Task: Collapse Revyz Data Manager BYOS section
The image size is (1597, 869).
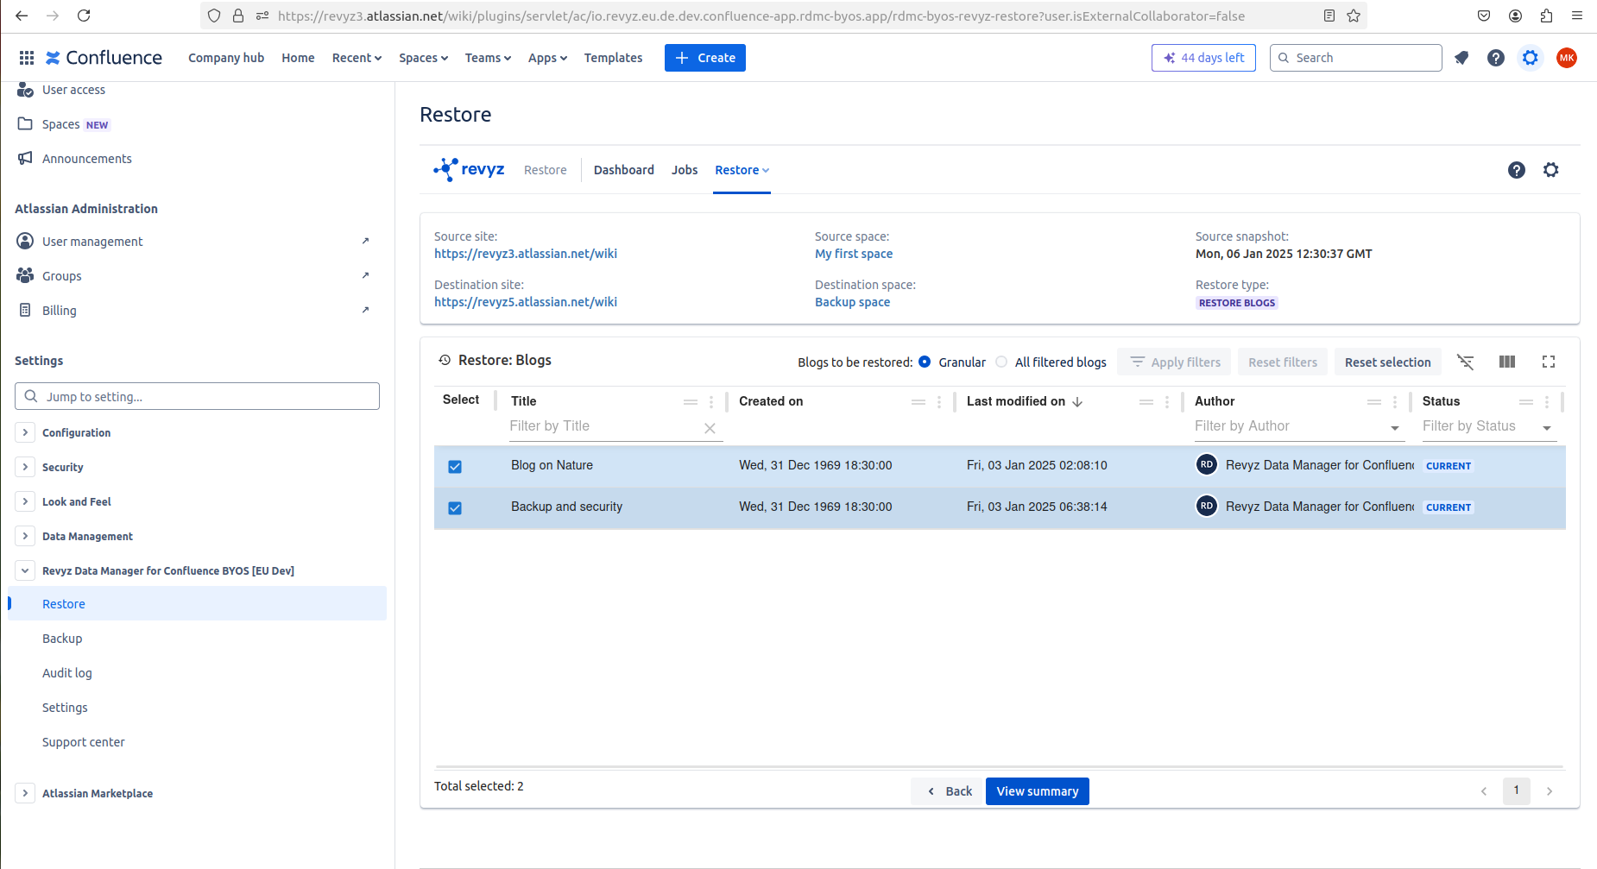Action: (x=25, y=570)
